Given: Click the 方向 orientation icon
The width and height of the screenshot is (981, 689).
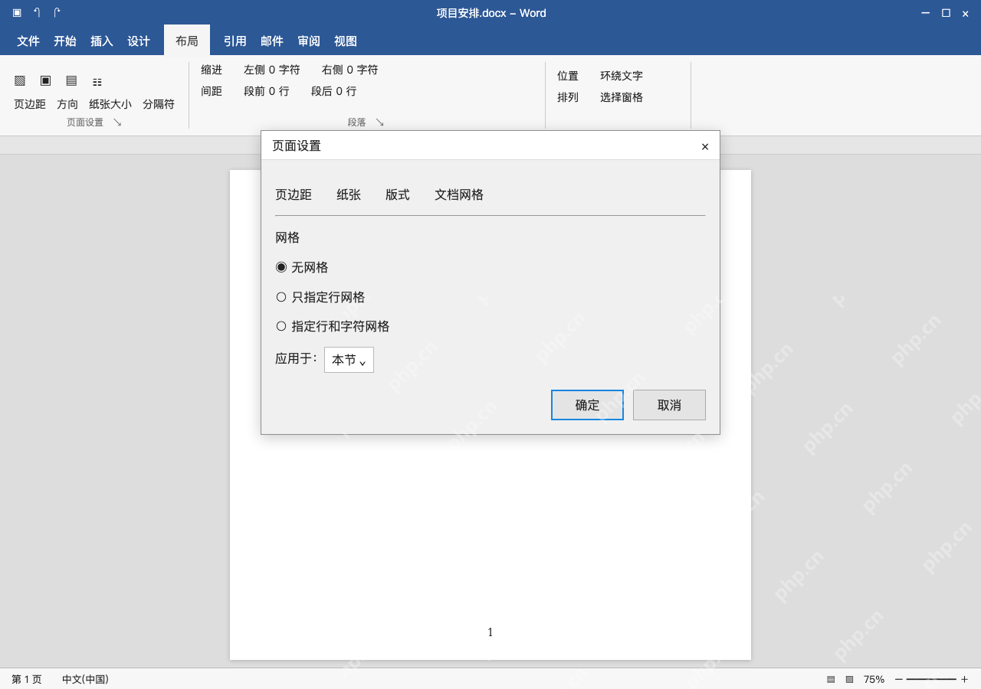Looking at the screenshot, I should coord(46,80).
